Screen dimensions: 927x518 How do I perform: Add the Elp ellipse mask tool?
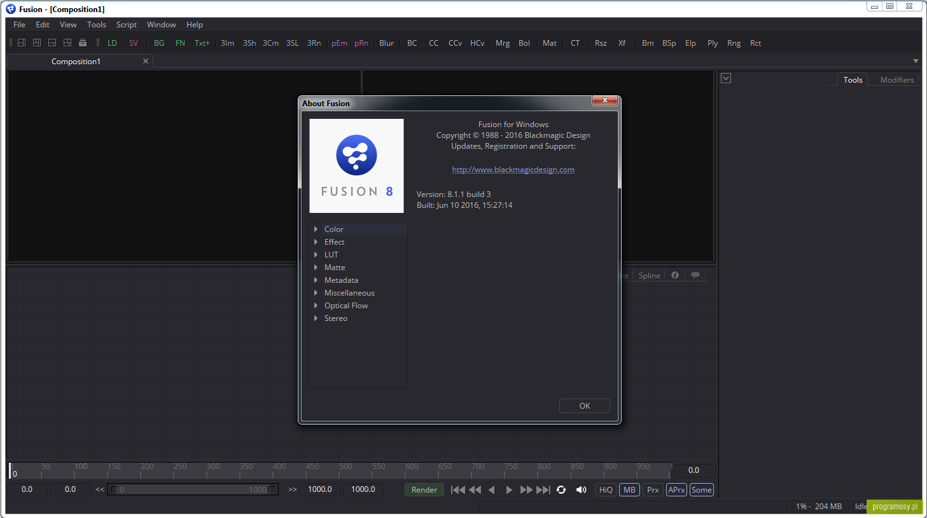click(x=691, y=43)
